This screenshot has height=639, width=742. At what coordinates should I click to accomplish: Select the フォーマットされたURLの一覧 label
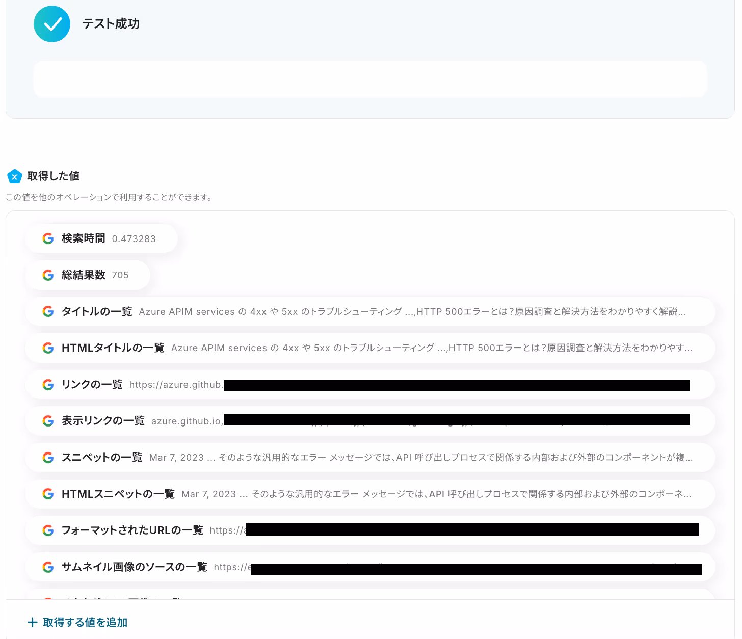pyautogui.click(x=132, y=530)
